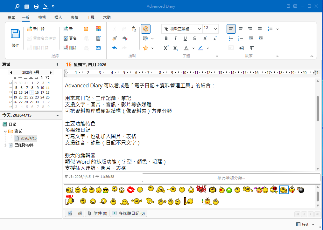
Task: Apply the font color A button
Action: tap(186, 48)
